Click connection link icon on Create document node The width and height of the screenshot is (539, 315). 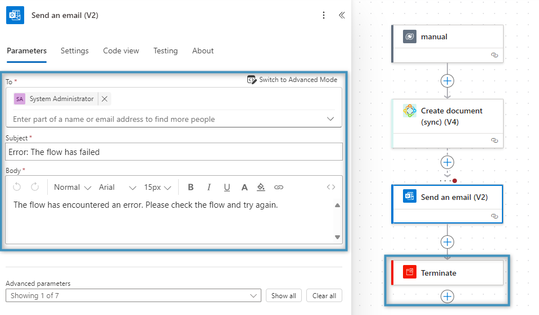click(494, 140)
